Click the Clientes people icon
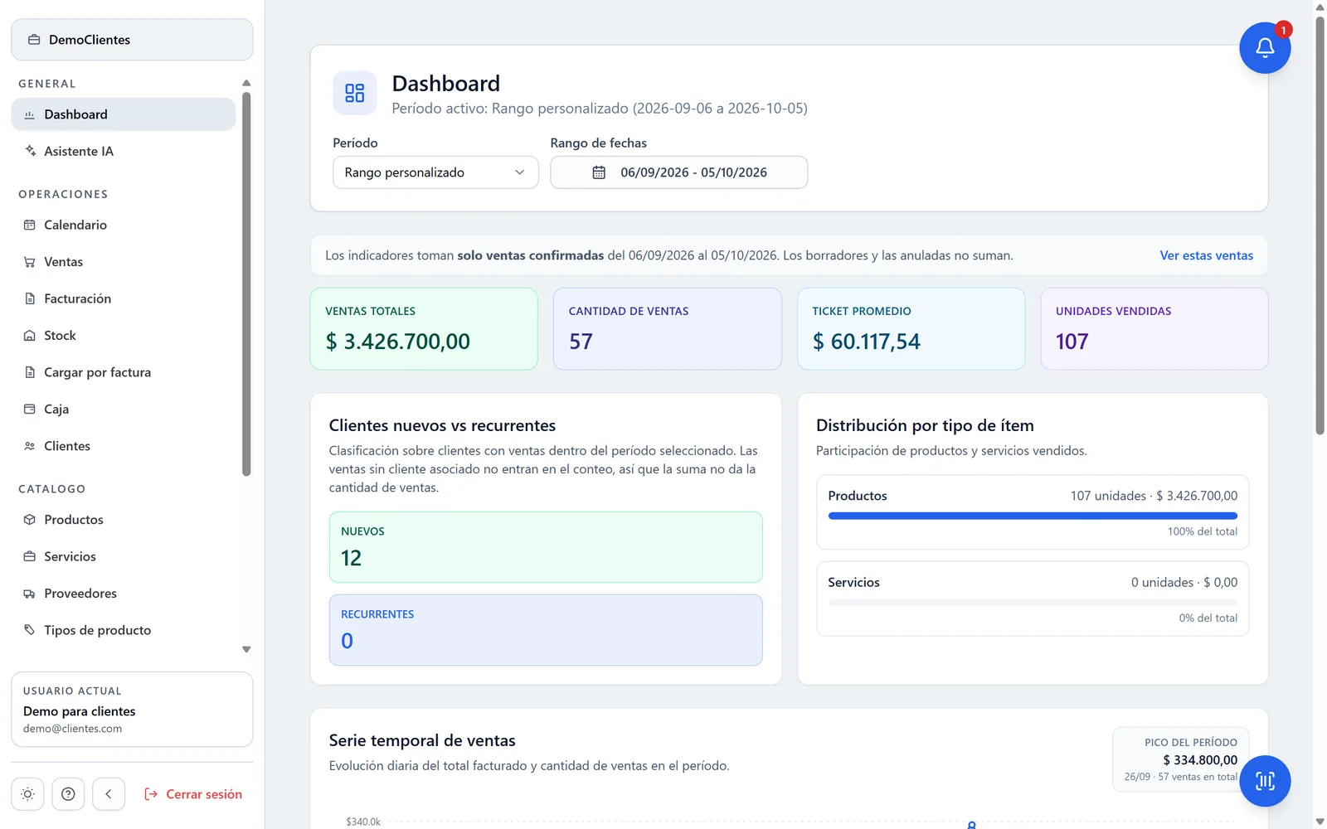Viewport: 1327px width, 829px height. pos(30,446)
